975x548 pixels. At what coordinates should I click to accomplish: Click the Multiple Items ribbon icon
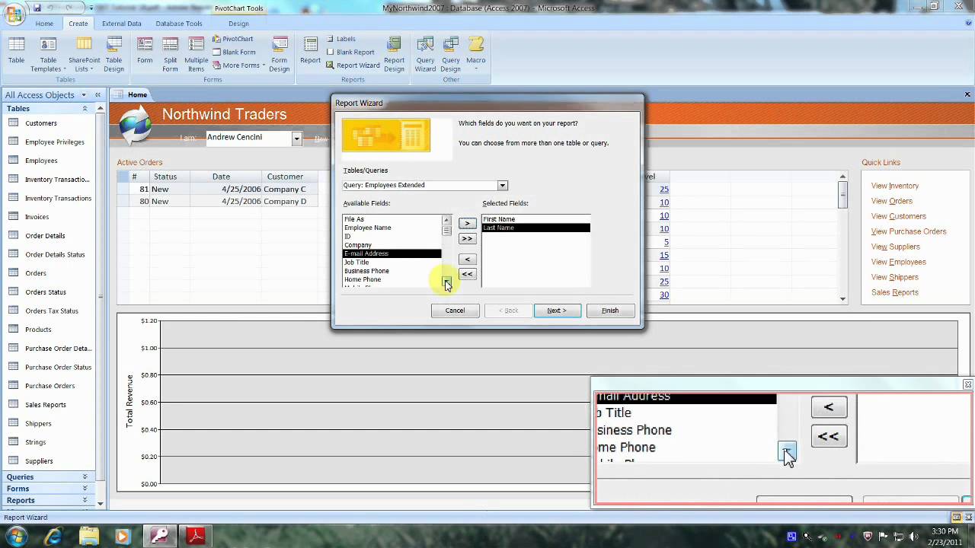[x=196, y=54]
